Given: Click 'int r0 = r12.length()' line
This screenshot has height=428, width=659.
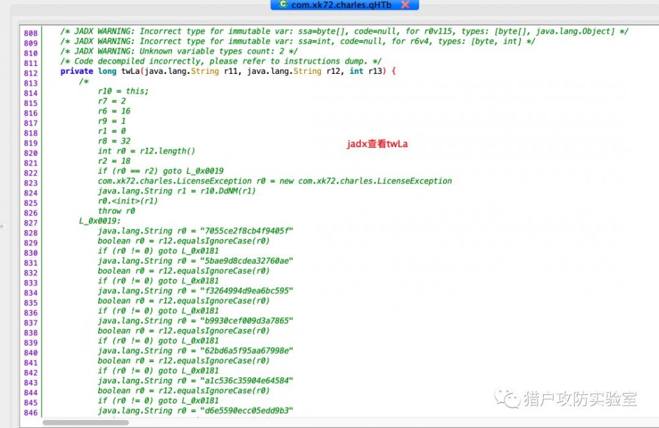Looking at the screenshot, I should [146, 151].
